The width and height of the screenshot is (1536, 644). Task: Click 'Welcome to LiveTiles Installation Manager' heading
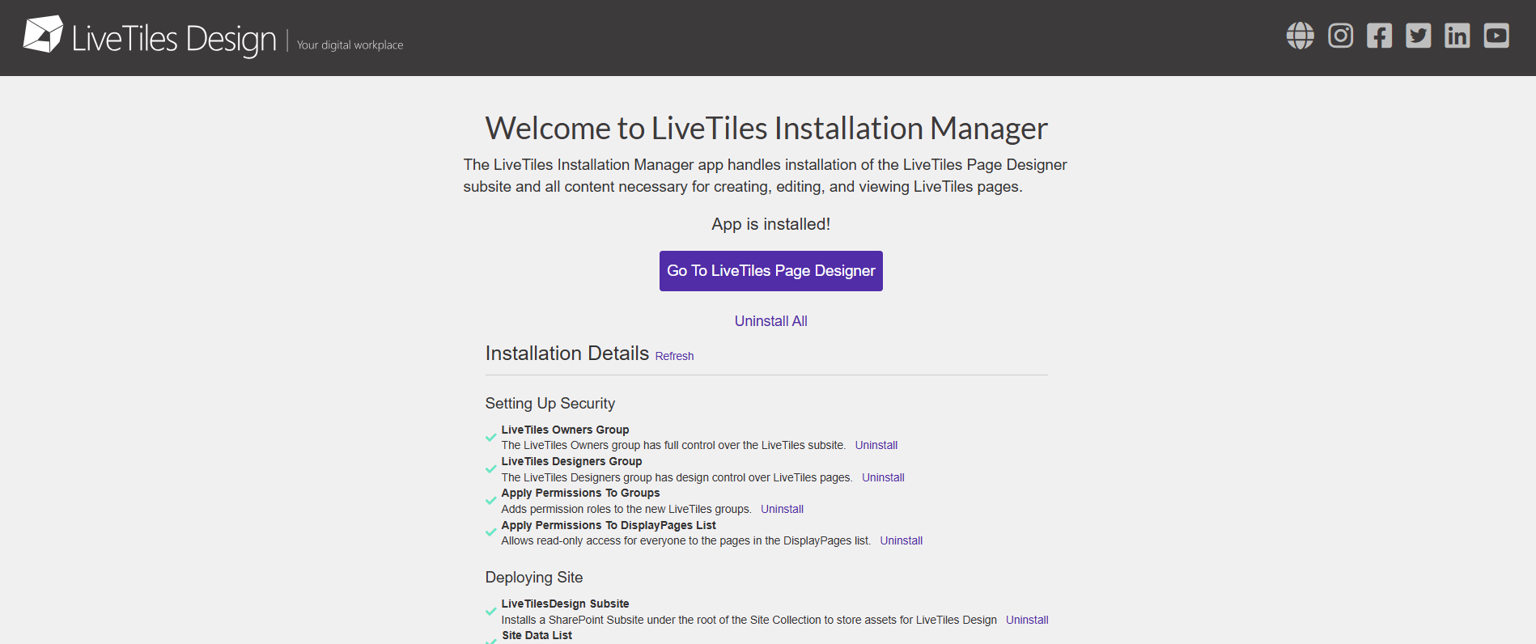[x=766, y=128]
